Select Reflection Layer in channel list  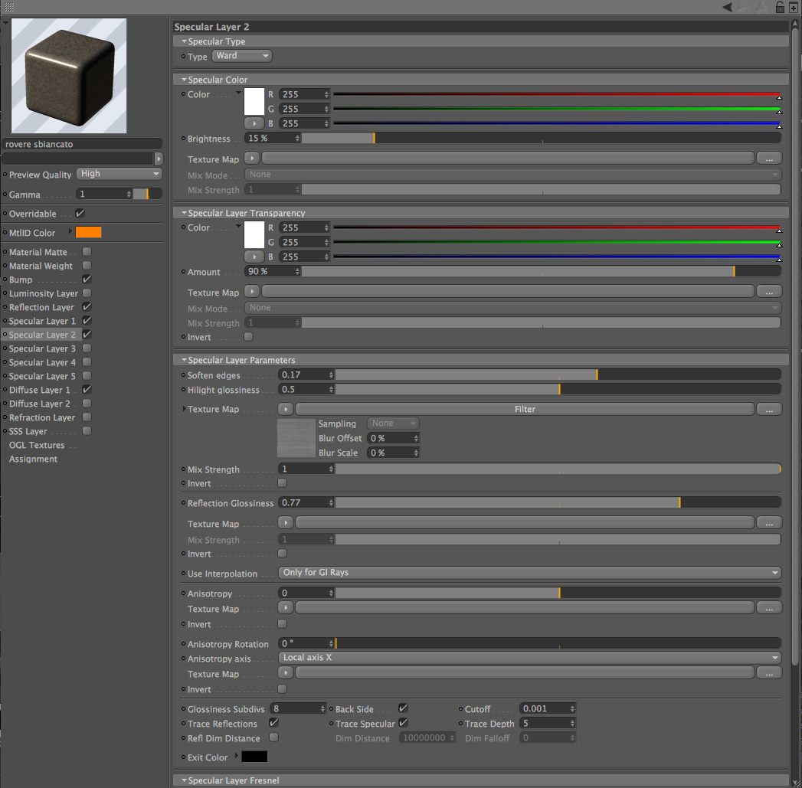pyautogui.click(x=41, y=307)
